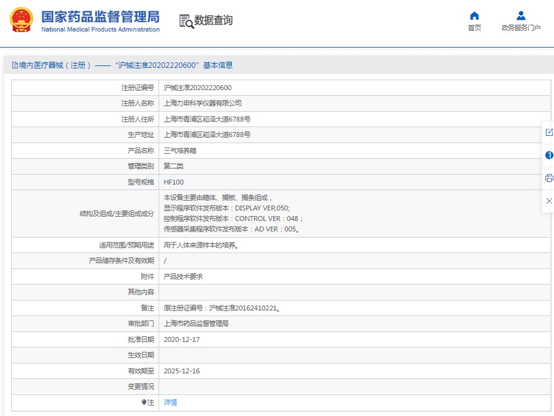Go to 首页 via the house icon
The image size is (554, 416).
click(x=474, y=16)
